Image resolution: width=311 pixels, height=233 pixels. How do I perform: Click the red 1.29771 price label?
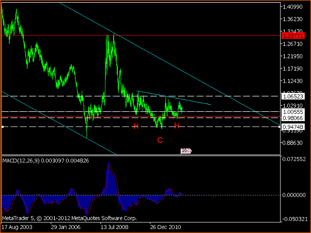pyautogui.click(x=293, y=36)
